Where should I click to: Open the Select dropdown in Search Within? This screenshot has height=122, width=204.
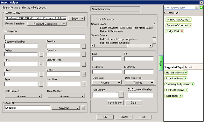(x=76, y=18)
